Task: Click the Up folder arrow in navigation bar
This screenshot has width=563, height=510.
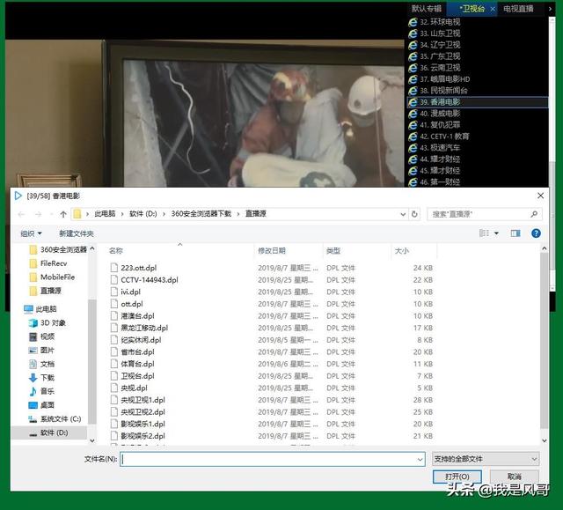Action: coord(63,214)
